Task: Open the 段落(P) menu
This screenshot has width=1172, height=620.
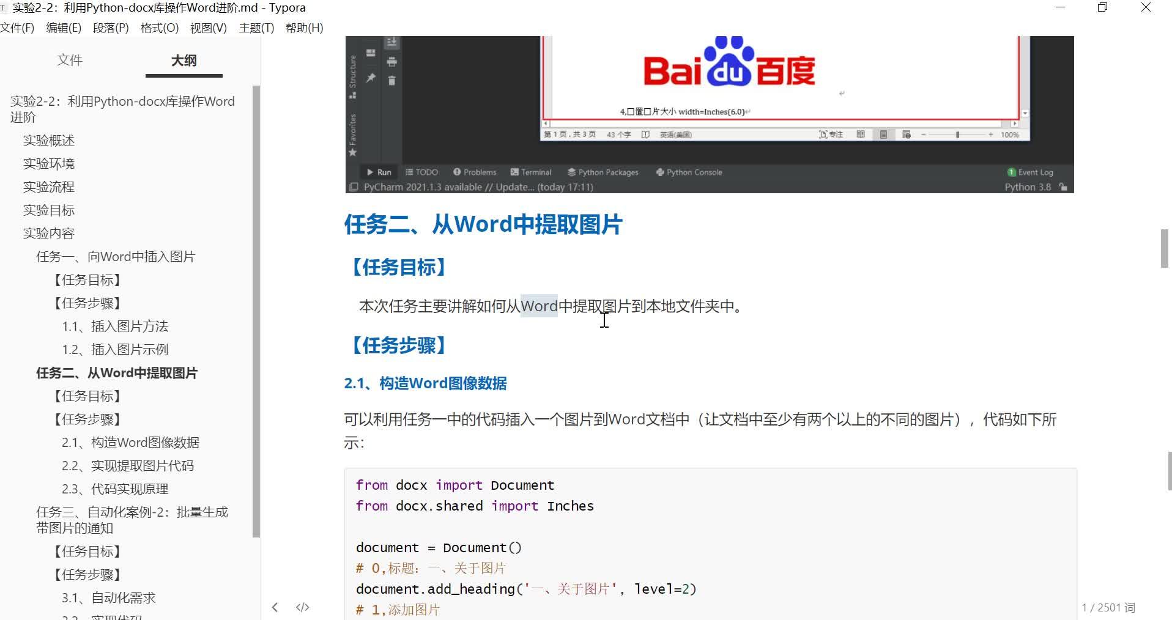Action: coord(111,28)
